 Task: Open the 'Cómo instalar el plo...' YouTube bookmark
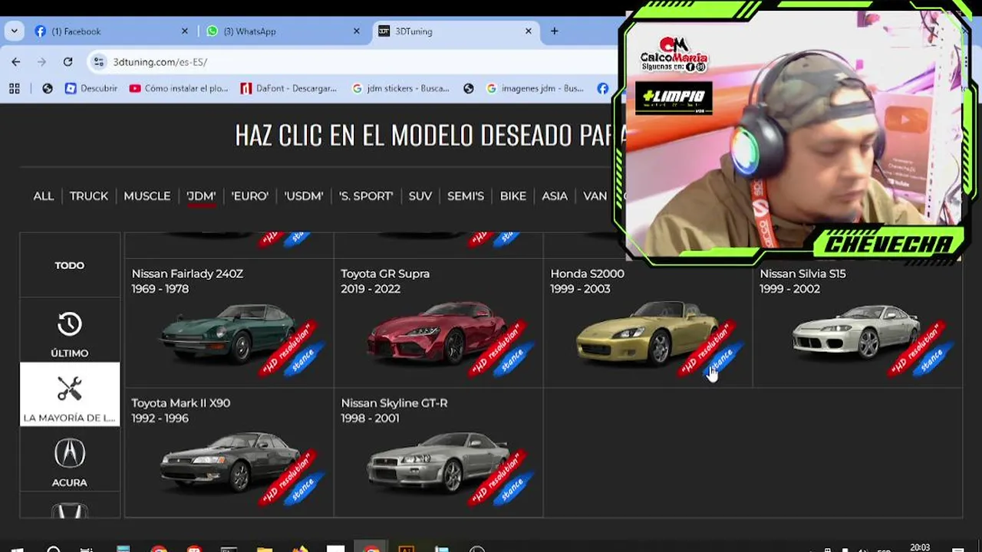[x=179, y=88]
